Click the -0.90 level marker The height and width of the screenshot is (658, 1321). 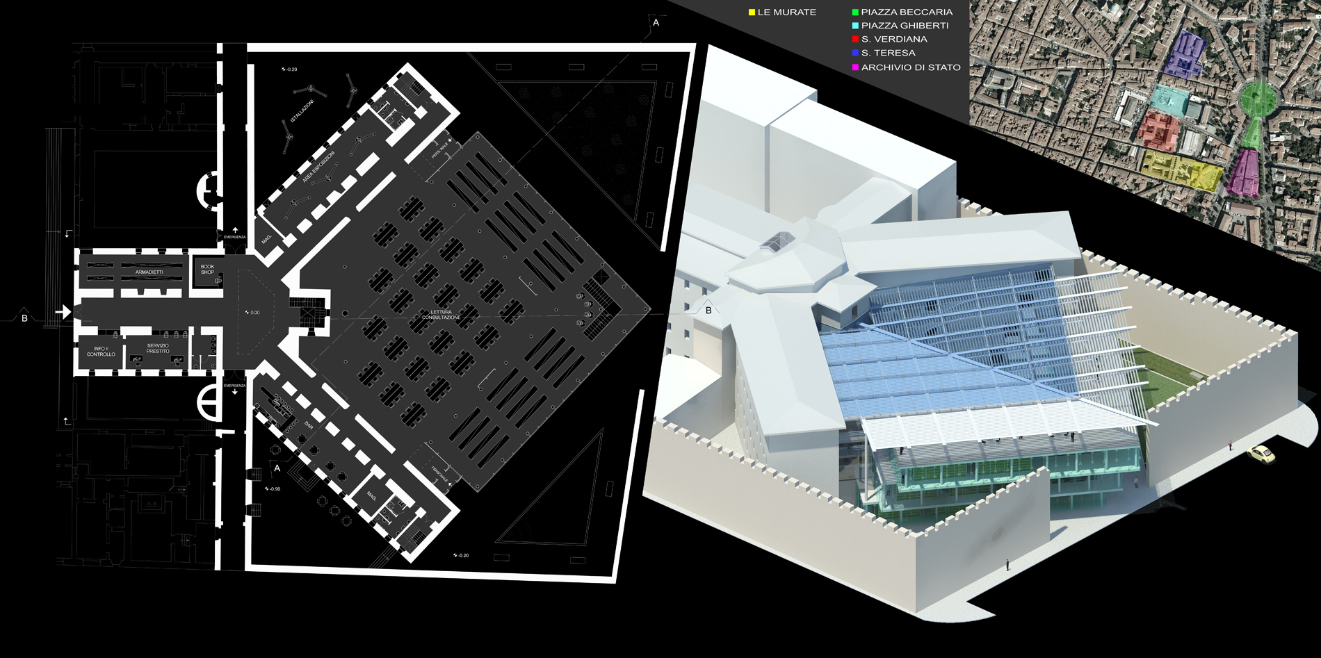[x=273, y=489]
